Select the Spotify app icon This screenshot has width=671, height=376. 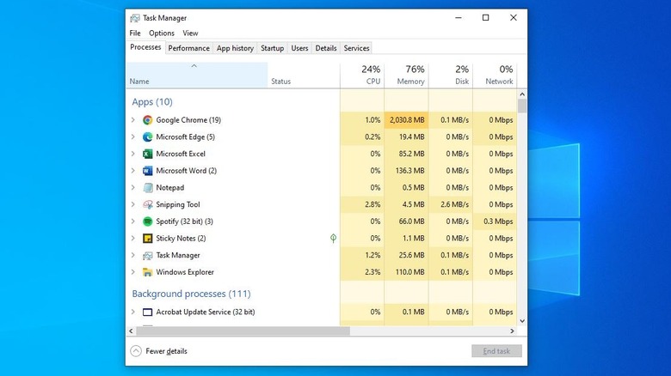click(147, 221)
